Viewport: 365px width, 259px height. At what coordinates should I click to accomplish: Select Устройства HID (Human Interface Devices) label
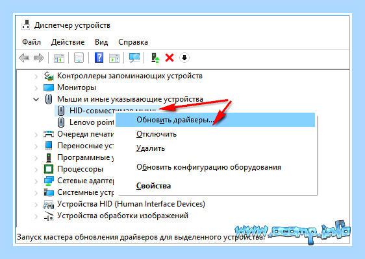(x=131, y=204)
